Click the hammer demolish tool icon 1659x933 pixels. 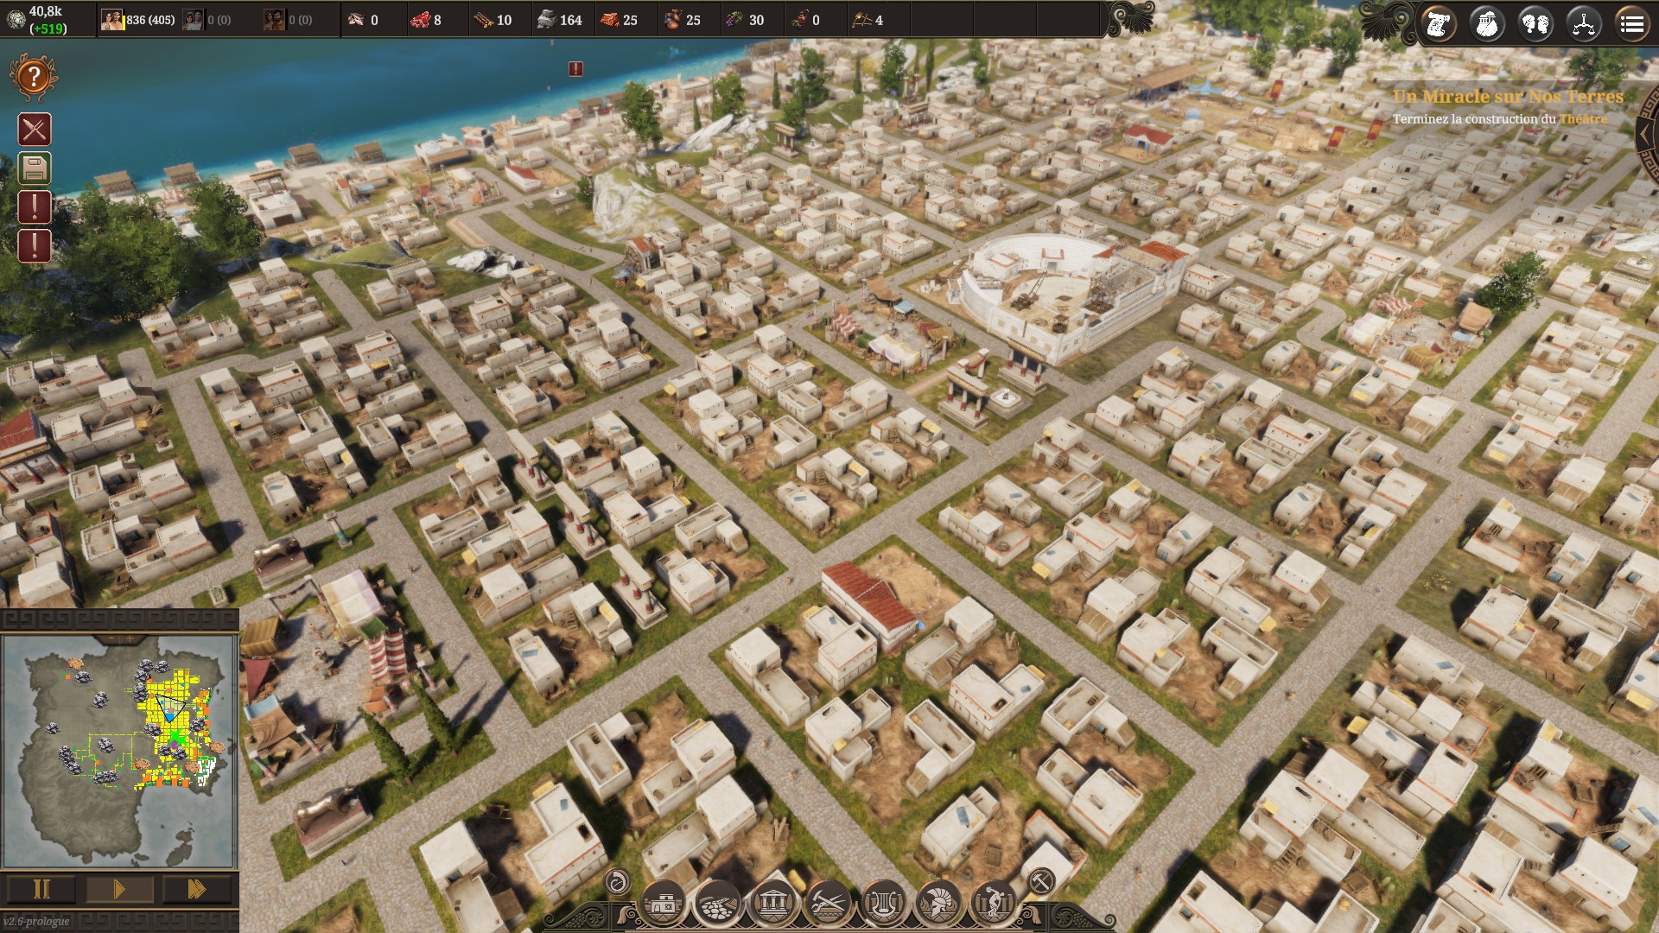point(1040,881)
